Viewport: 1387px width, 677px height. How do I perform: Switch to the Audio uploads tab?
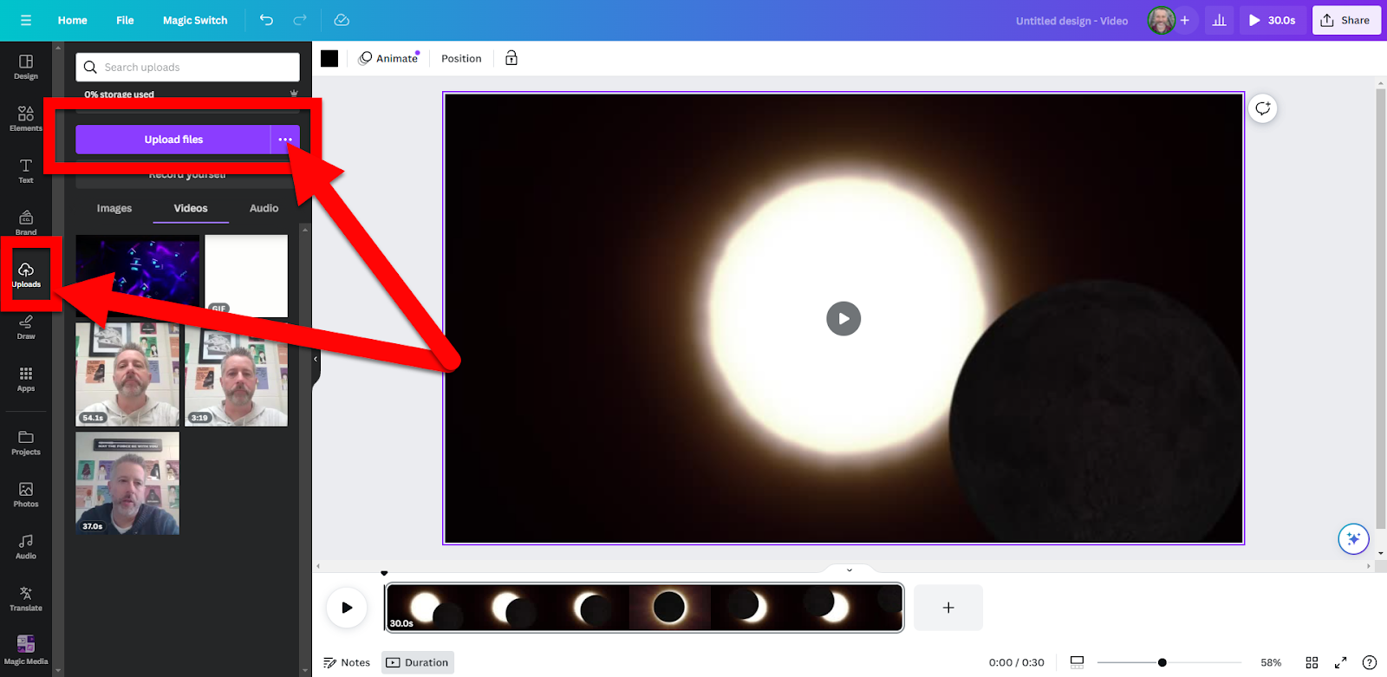coord(264,208)
